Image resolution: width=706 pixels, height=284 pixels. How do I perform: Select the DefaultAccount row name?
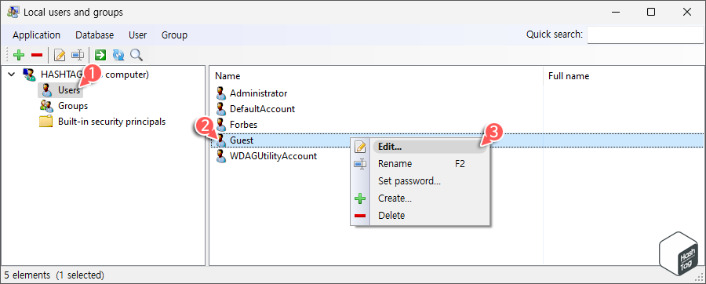coord(263,109)
